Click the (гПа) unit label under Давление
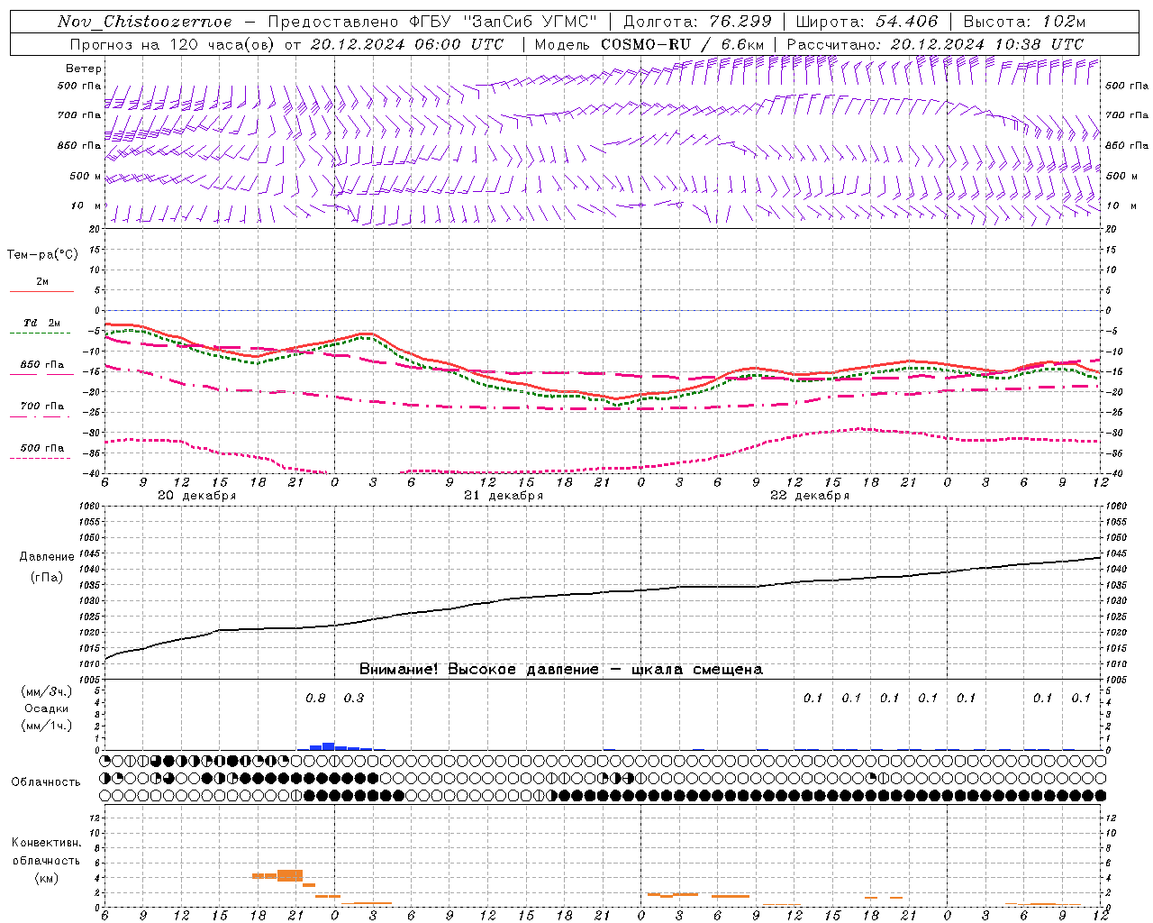This screenshot has width=1153, height=923. click(x=45, y=577)
